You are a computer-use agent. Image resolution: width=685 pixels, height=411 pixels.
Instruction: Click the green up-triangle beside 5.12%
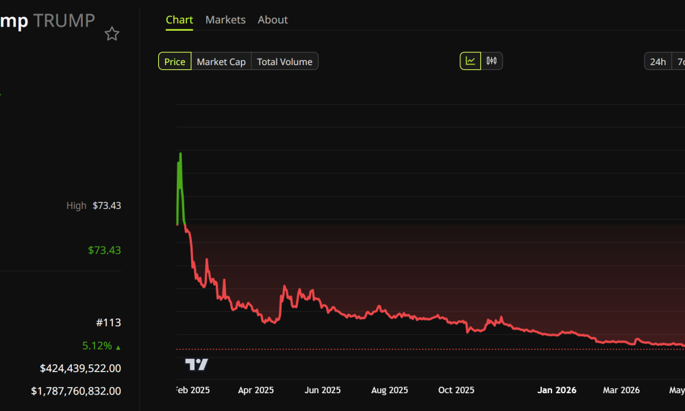118,348
